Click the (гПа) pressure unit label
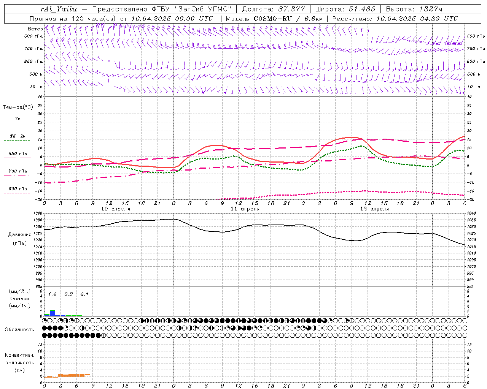487x389 pixels. [x=20, y=243]
